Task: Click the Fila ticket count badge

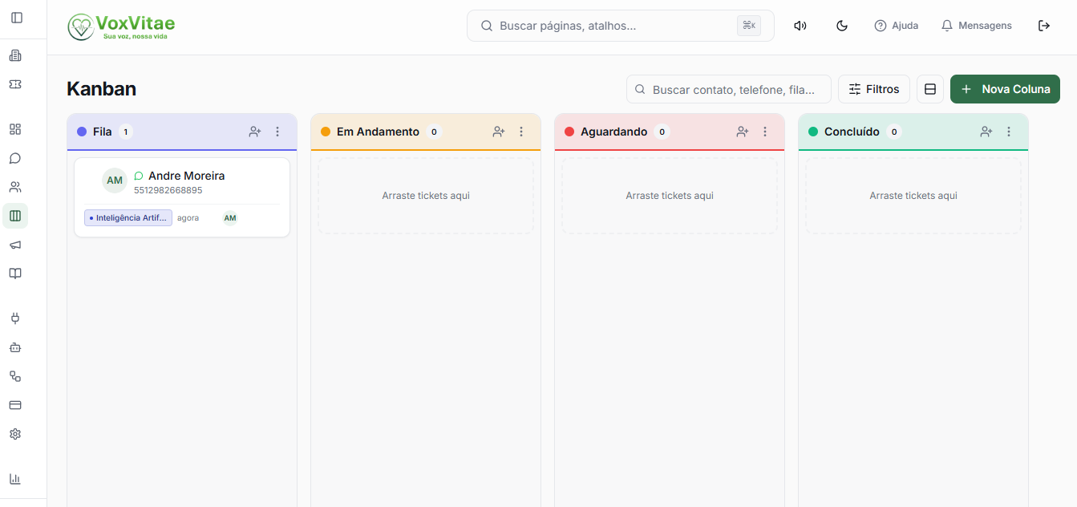Action: click(x=126, y=132)
